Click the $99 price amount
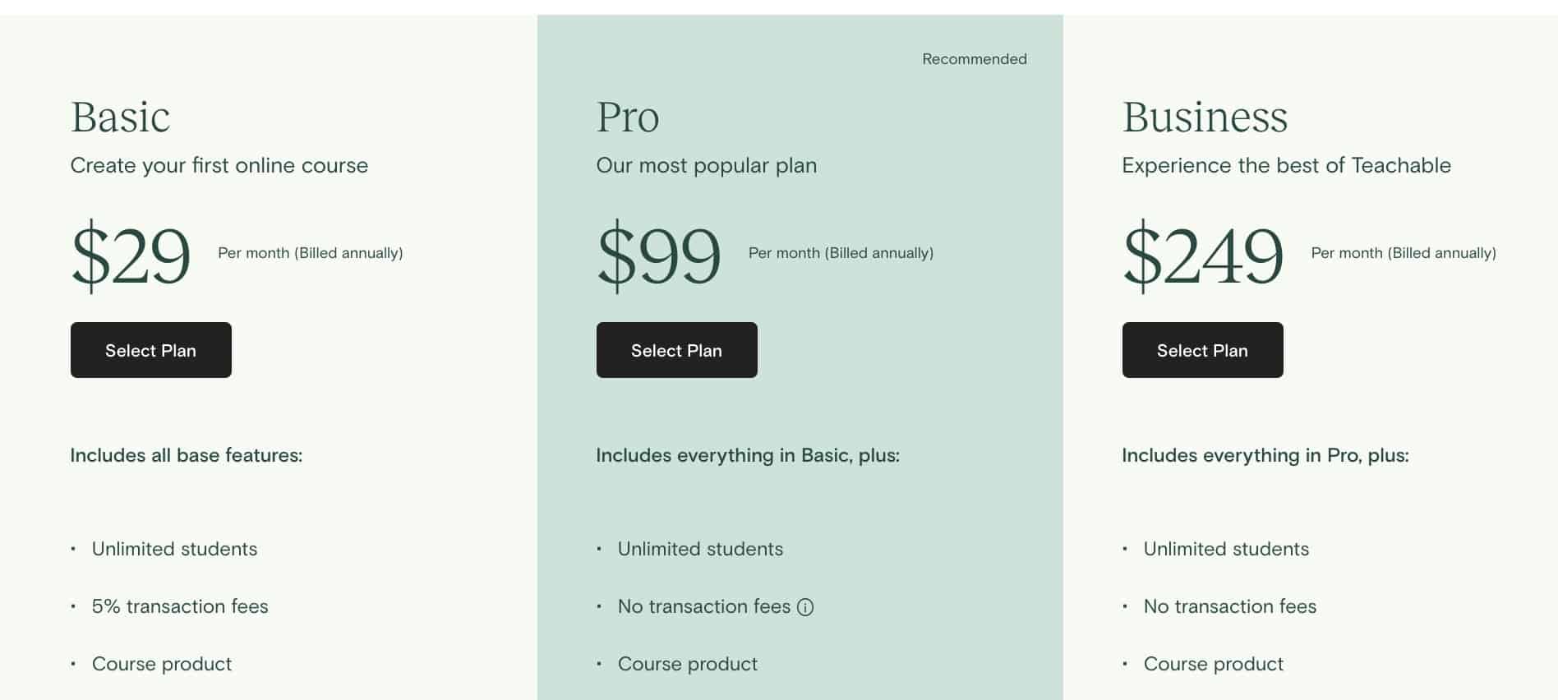 point(658,255)
